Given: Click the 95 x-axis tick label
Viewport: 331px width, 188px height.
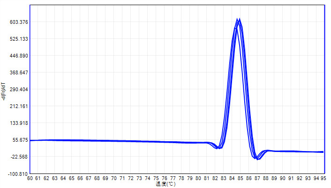Looking at the screenshot, I should (323, 178).
